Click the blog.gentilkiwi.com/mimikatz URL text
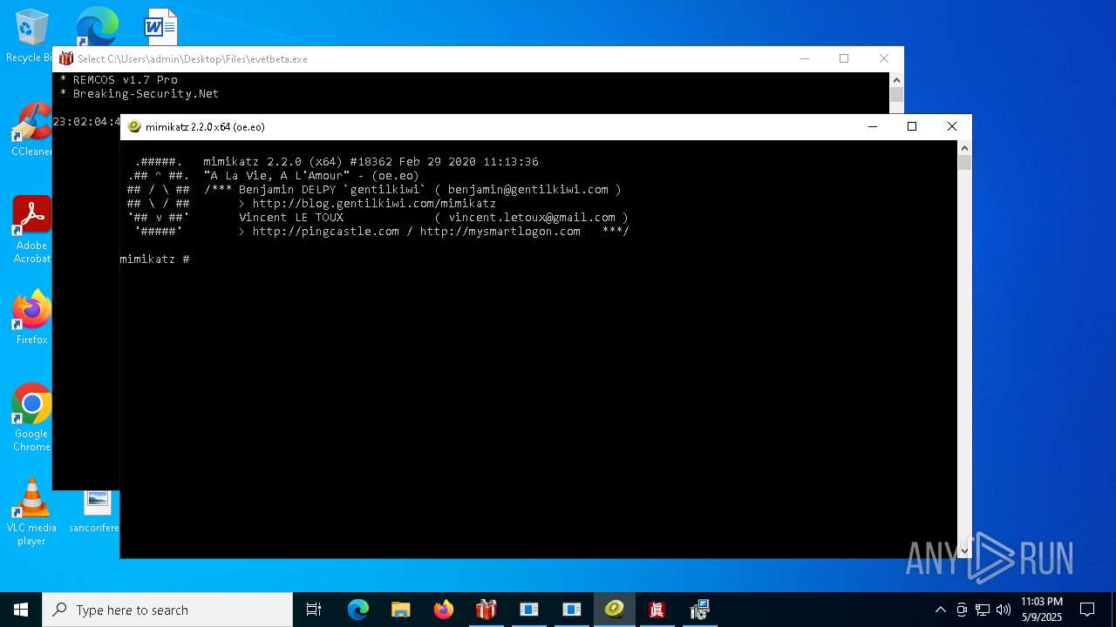The height and width of the screenshot is (627, 1116). click(374, 203)
